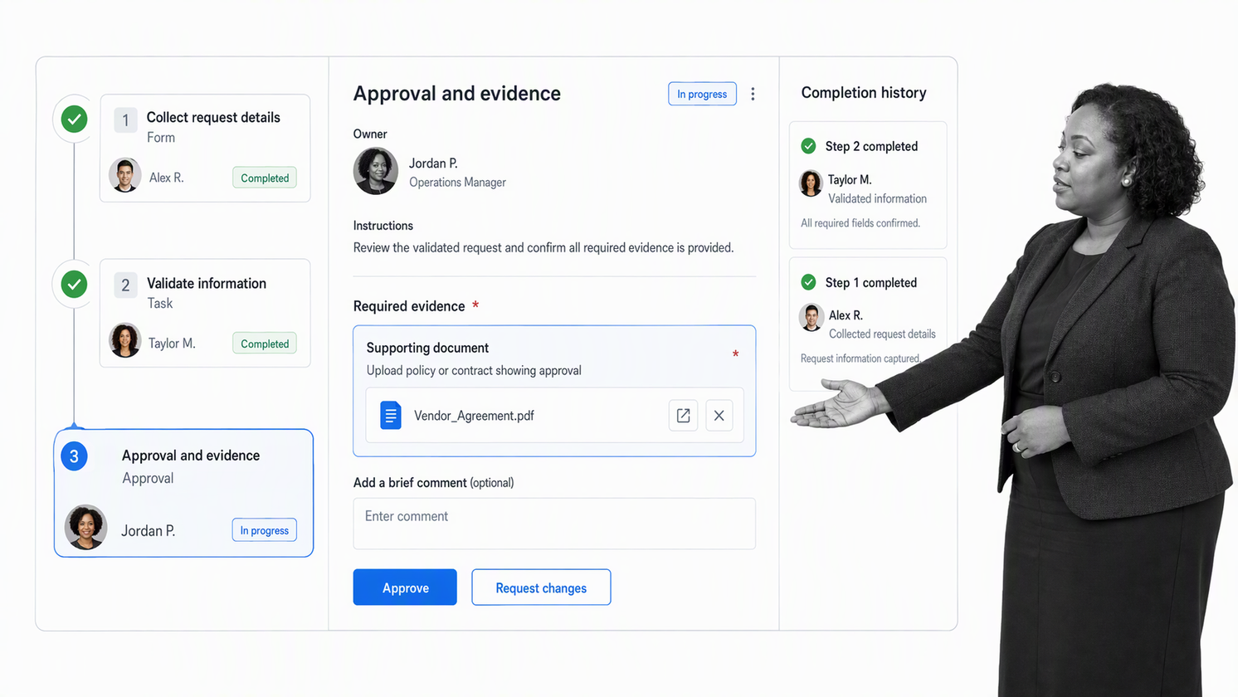Click the Vendor_Agreement.pdf file name
This screenshot has height=697, width=1238.
(474, 416)
